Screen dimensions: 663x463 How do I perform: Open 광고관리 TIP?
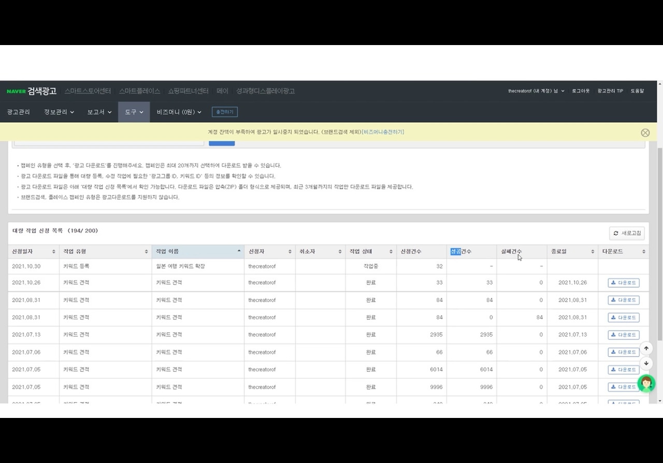coord(610,91)
